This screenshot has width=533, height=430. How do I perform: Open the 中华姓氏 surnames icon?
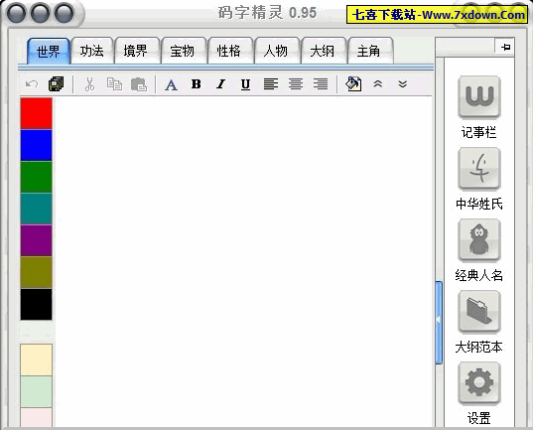pos(479,169)
